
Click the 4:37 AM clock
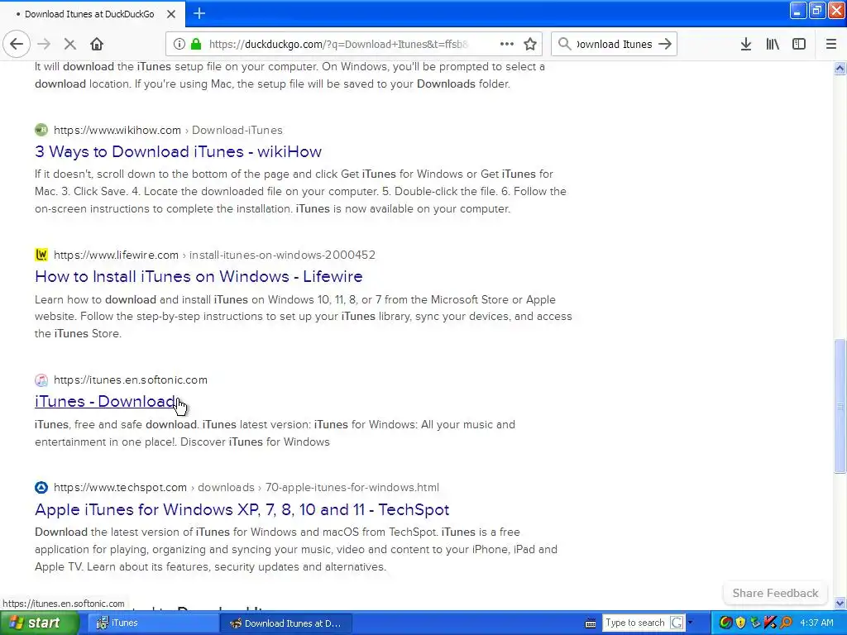pos(816,623)
